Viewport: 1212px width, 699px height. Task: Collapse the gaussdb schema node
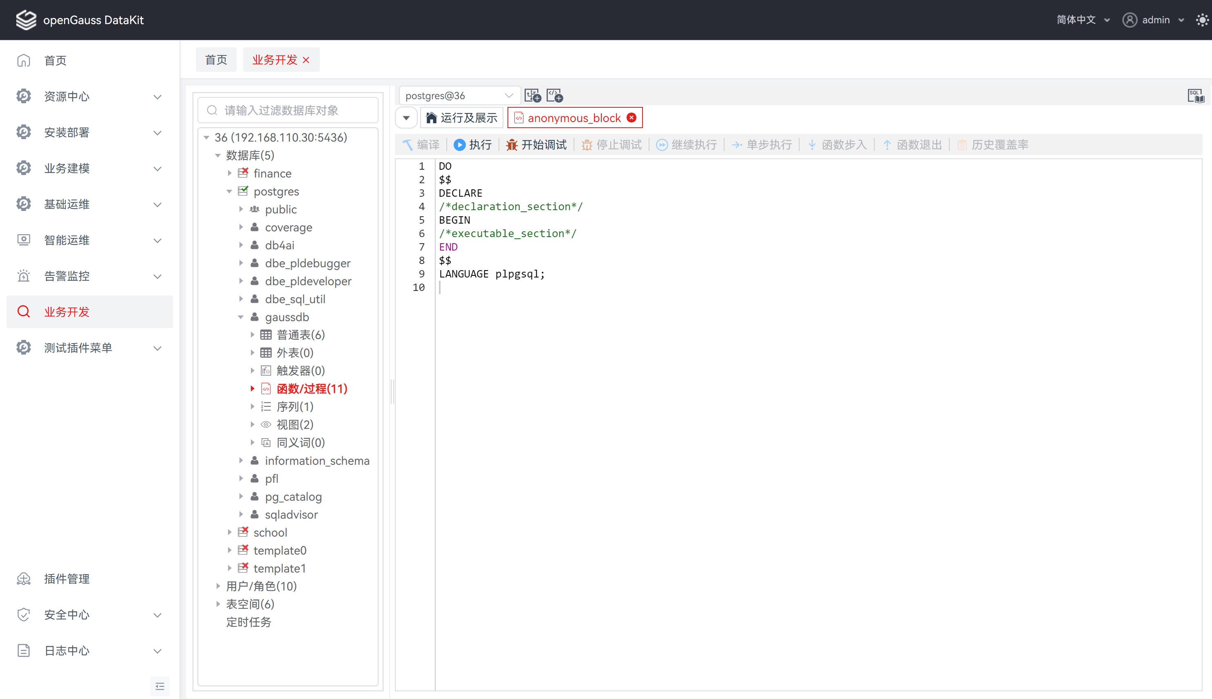(x=241, y=317)
